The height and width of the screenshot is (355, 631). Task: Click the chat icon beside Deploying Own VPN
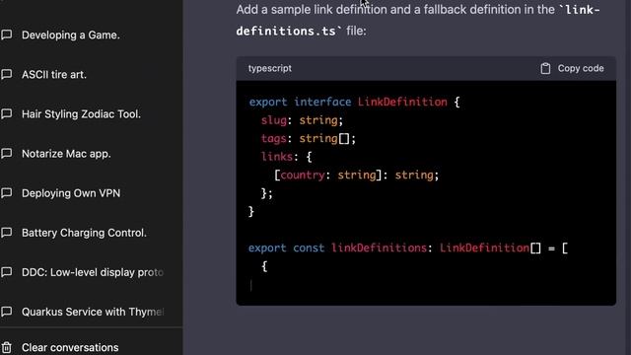click(6, 193)
